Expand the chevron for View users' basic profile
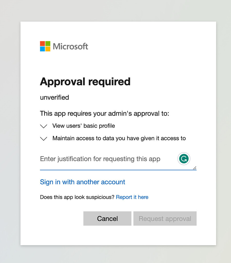Image resolution: width=231 pixels, height=263 pixels. 44,126
